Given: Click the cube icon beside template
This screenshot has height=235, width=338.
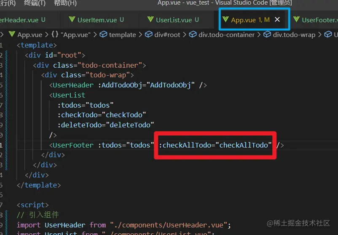Looking at the screenshot, I should 103,34.
